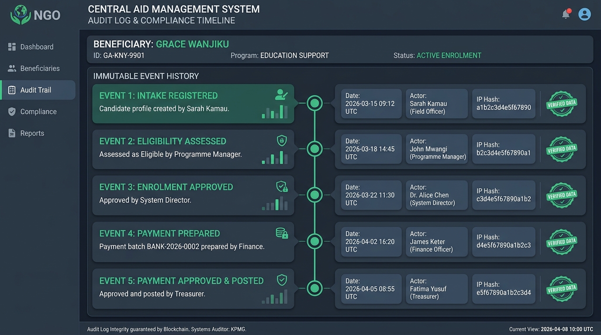Click the Event 1 user-edit icon

pos(281,95)
